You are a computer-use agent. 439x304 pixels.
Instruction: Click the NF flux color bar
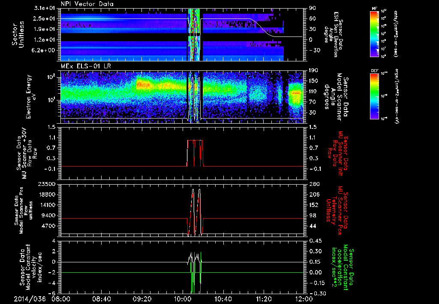click(374, 33)
